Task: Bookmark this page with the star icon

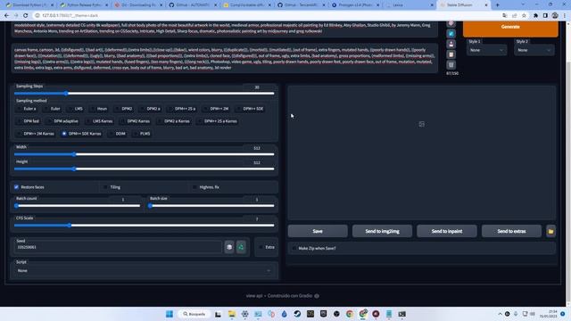Action: pos(524,15)
